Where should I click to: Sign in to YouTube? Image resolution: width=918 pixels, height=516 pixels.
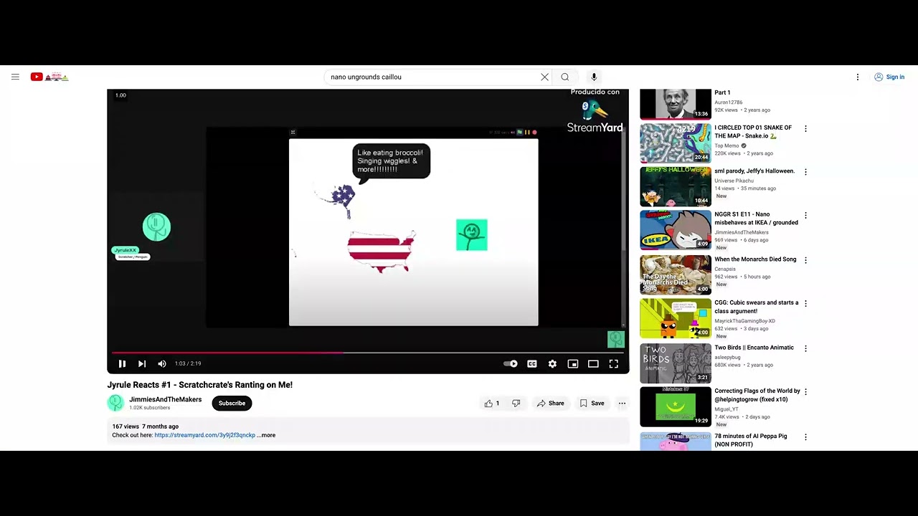click(x=889, y=77)
